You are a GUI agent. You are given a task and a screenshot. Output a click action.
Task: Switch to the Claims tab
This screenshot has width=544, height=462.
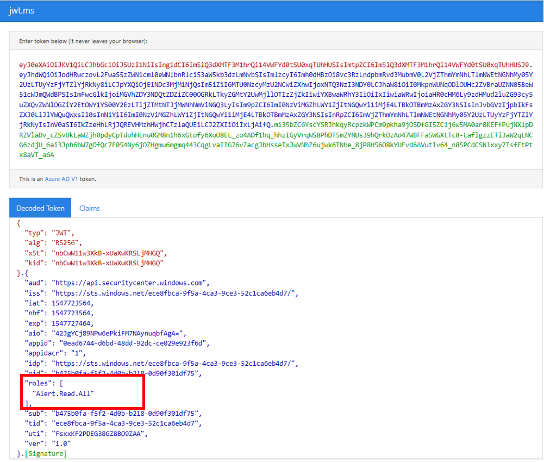click(89, 208)
